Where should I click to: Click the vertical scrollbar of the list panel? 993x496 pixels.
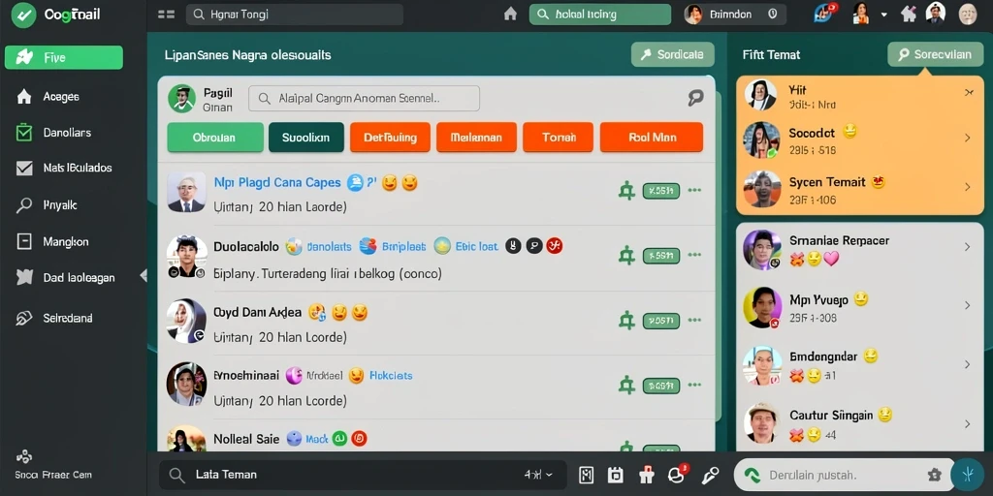click(x=719, y=256)
